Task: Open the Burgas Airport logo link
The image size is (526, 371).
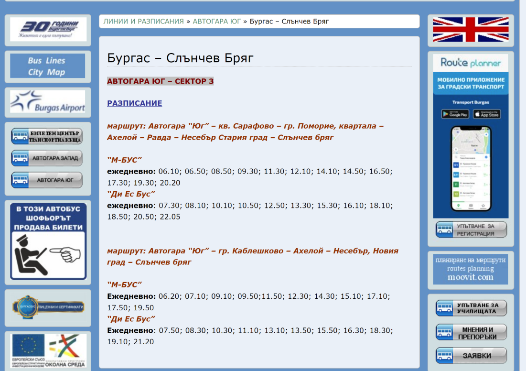Action: coord(48,101)
